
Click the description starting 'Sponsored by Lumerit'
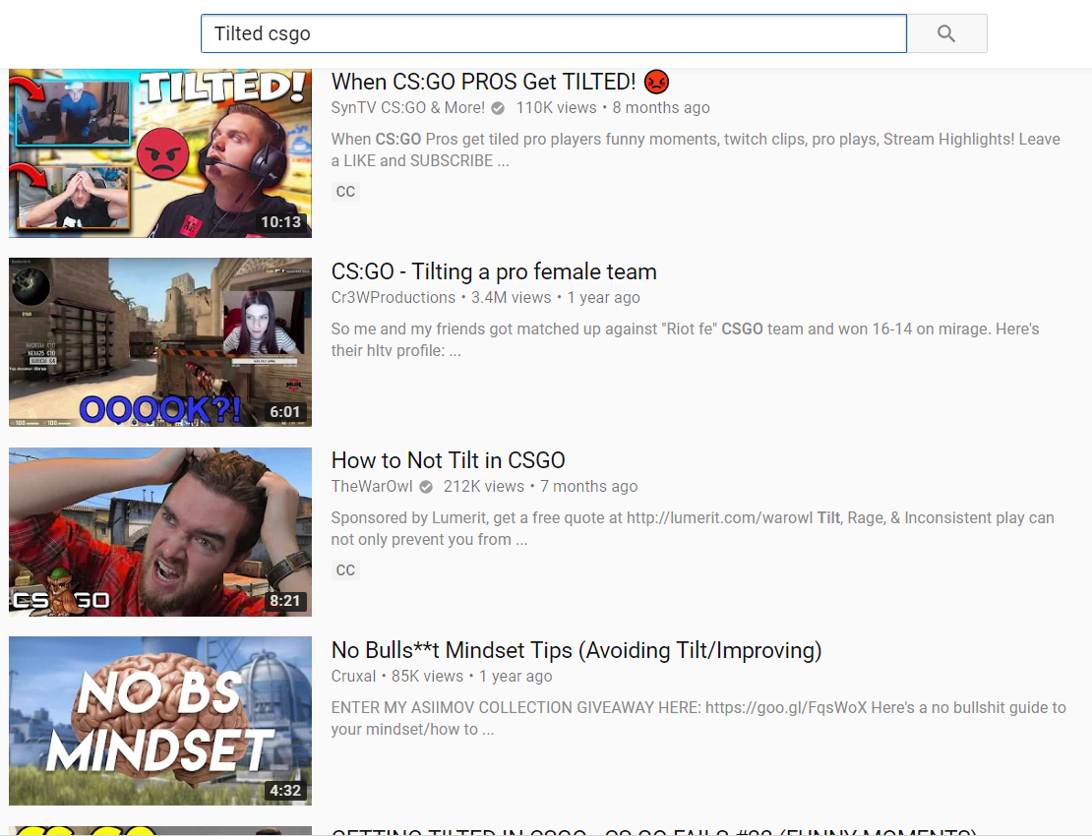(693, 528)
